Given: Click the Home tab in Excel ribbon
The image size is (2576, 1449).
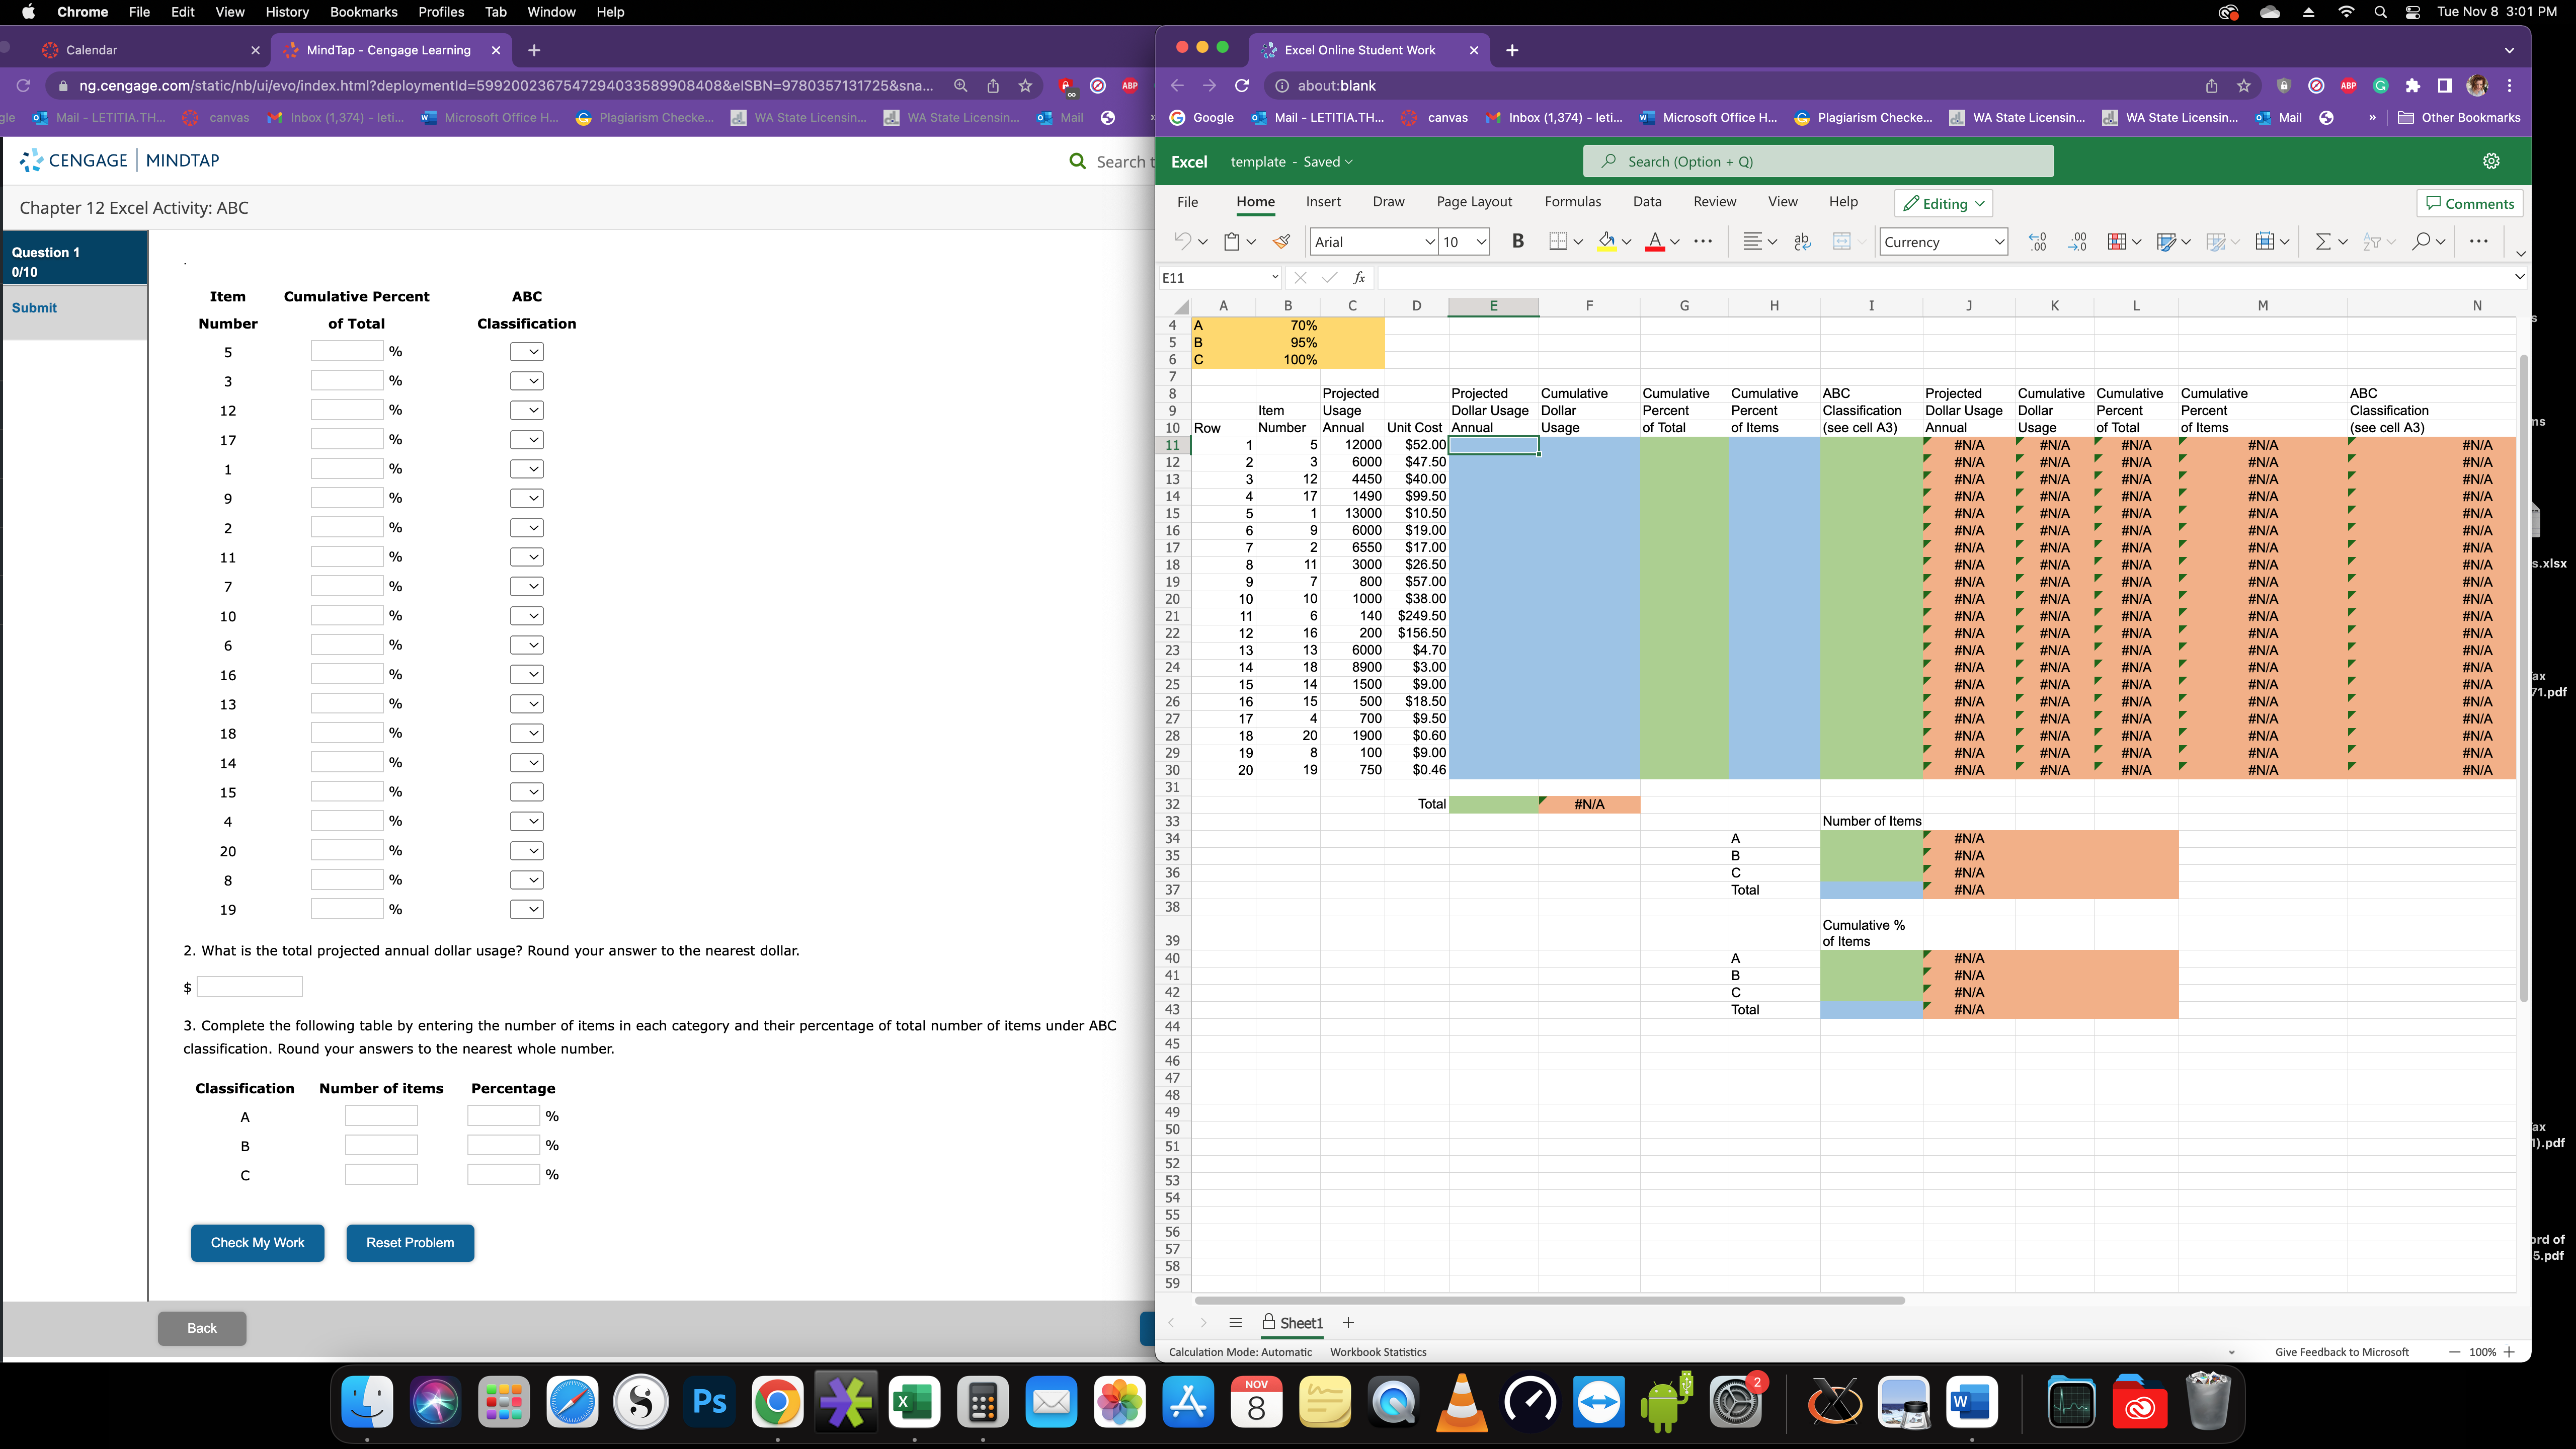Looking at the screenshot, I should 1254,202.
